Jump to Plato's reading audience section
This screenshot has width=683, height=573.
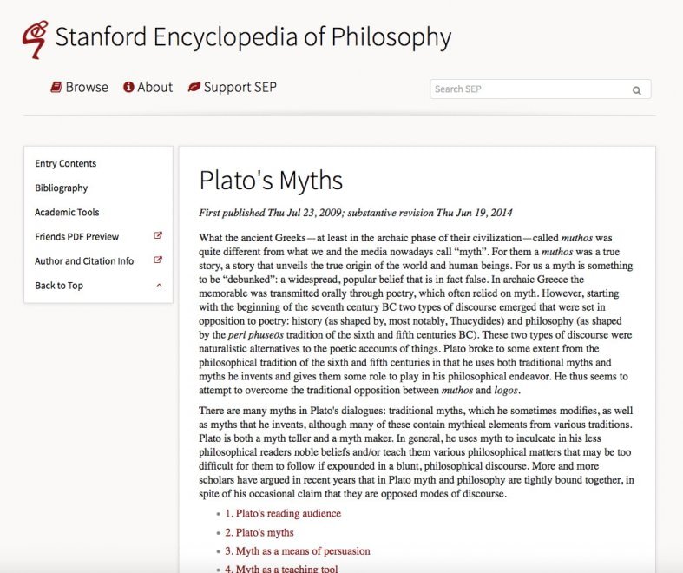pyautogui.click(x=283, y=513)
